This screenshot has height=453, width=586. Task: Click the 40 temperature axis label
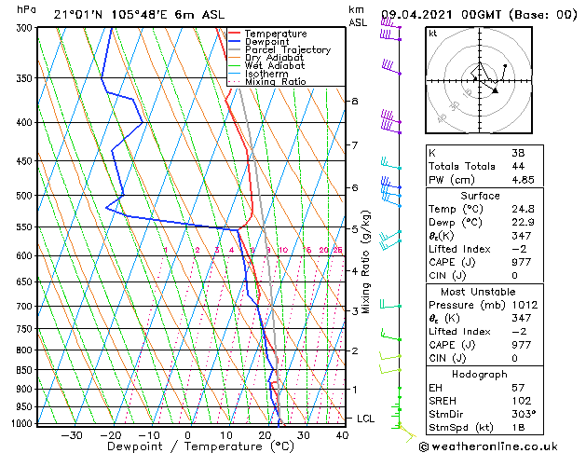[343, 435]
